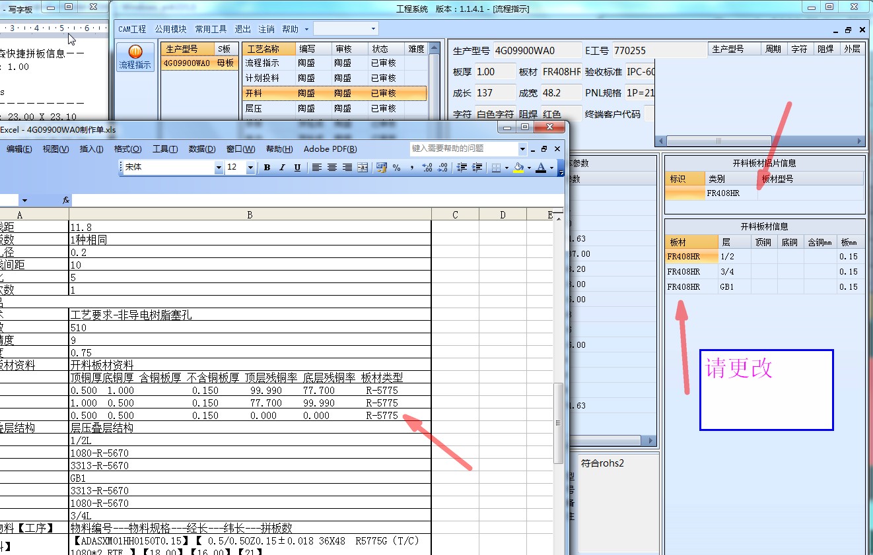Open the borders dropdown arrow
This screenshot has height=555, width=873.
coord(506,168)
